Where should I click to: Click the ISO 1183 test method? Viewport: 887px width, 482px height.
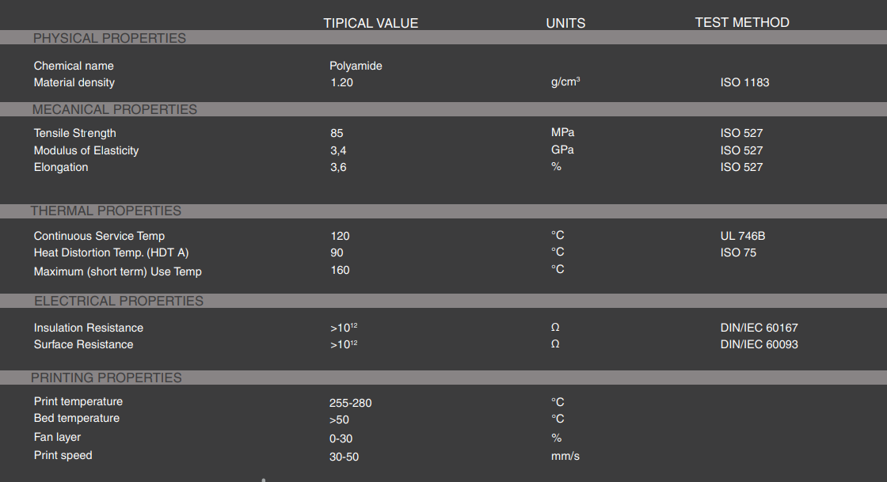744,82
